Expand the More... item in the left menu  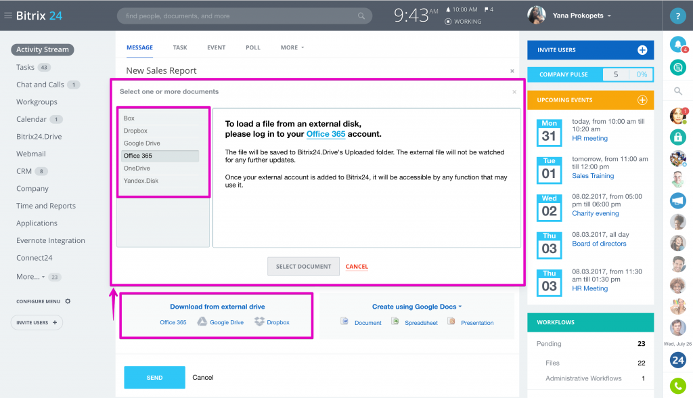30,277
